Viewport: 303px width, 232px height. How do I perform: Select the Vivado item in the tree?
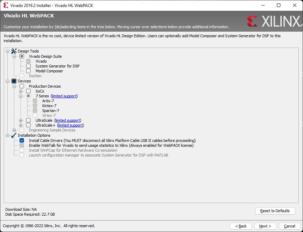point(41,61)
